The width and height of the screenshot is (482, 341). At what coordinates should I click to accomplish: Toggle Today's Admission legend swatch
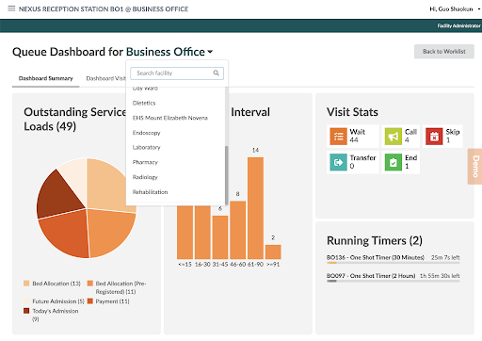pyautogui.click(x=26, y=311)
